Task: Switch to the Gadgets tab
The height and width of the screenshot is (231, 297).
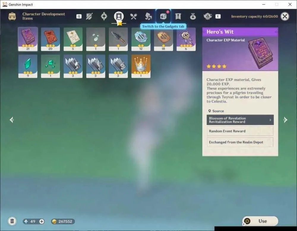Action: [x=163, y=16]
